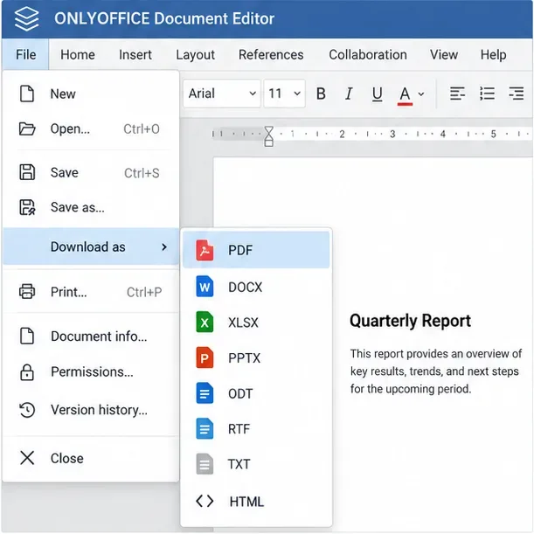This screenshot has width=534, height=534.
Task: Align text right in the toolbar
Action: pos(516,94)
